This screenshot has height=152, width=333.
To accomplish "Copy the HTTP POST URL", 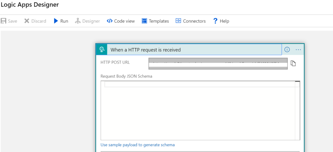I will pos(293,63).
